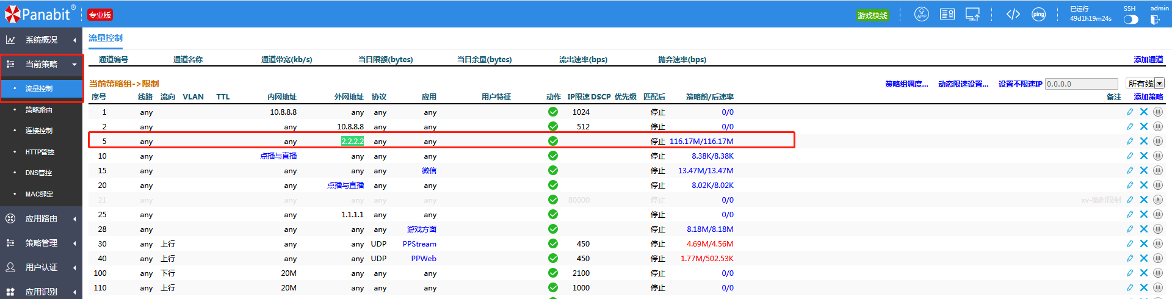Click the admin logout icon
The height and width of the screenshot is (299, 1172).
[1155, 20]
